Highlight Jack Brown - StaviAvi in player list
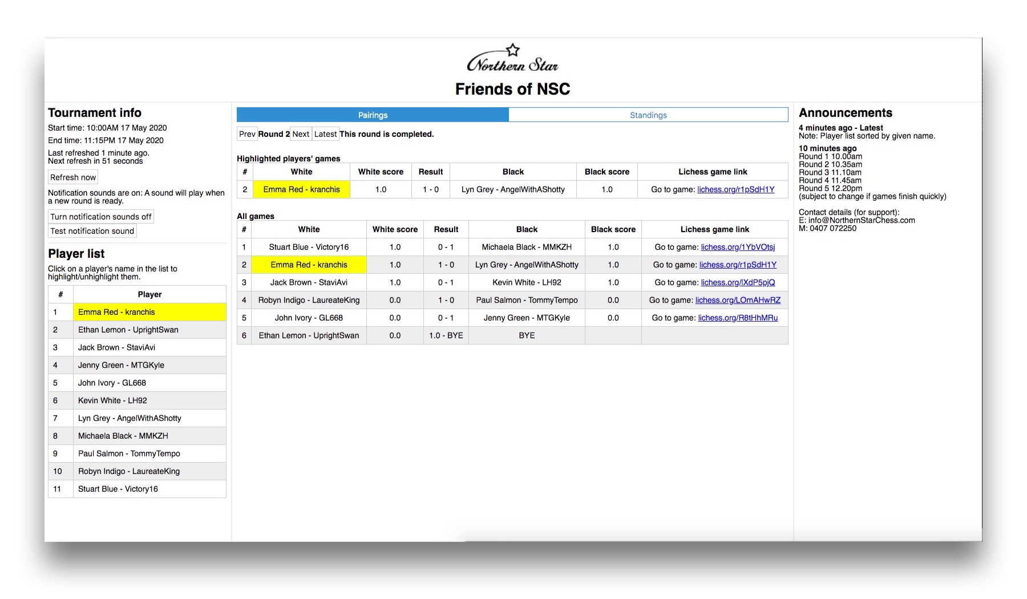This screenshot has height=599, width=1027. point(149,347)
